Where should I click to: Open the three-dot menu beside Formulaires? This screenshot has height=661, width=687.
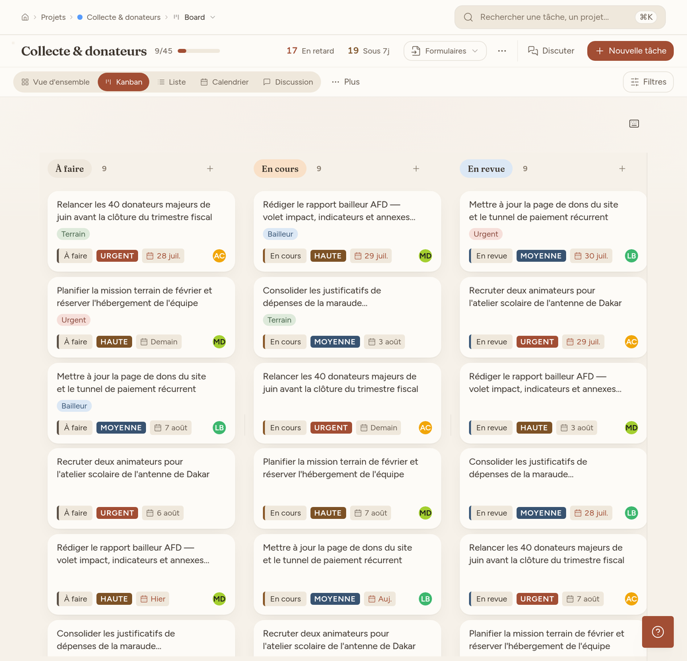502,51
